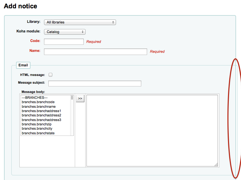Viewport: 241px width, 180px height.
Task: Focus the Name text field
Action: coord(95,52)
